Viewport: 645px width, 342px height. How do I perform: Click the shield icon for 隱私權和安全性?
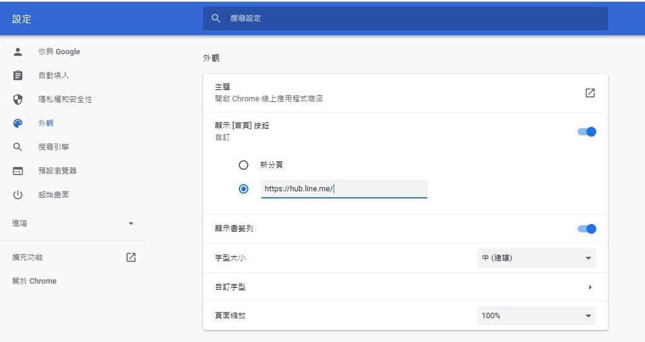pyautogui.click(x=18, y=99)
